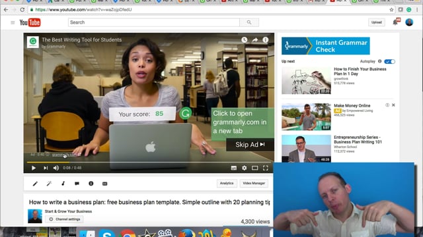
Task: Skip to next video in player controls
Action: click(x=46, y=168)
